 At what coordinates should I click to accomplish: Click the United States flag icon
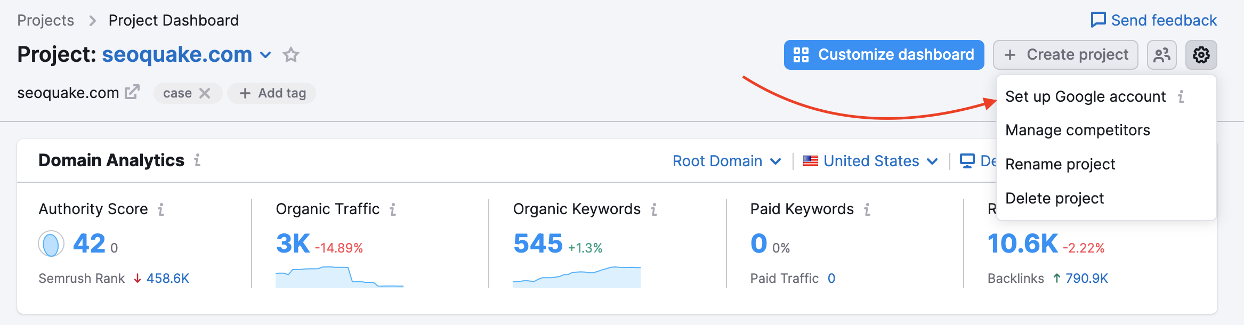[811, 161]
